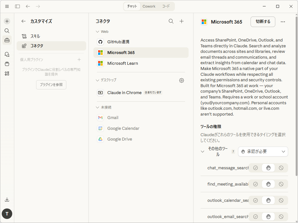Set chat_message_search to always allow
The height and width of the screenshot is (223, 298).
coord(256,168)
